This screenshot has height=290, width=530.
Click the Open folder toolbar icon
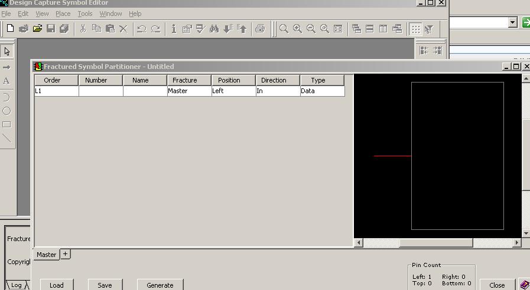pos(37,29)
